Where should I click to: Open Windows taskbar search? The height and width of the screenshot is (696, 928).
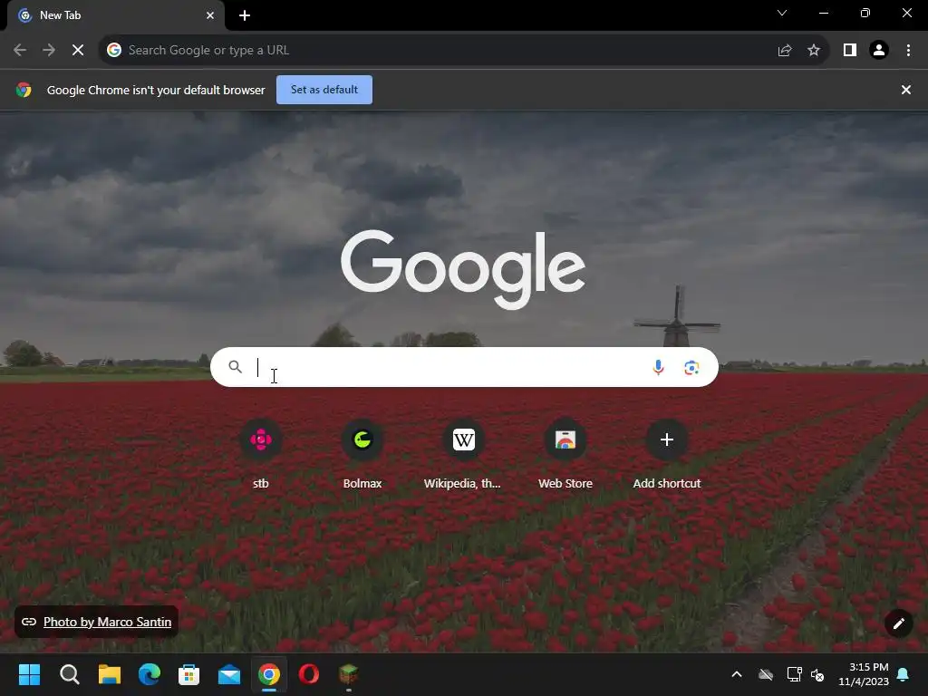click(69, 674)
